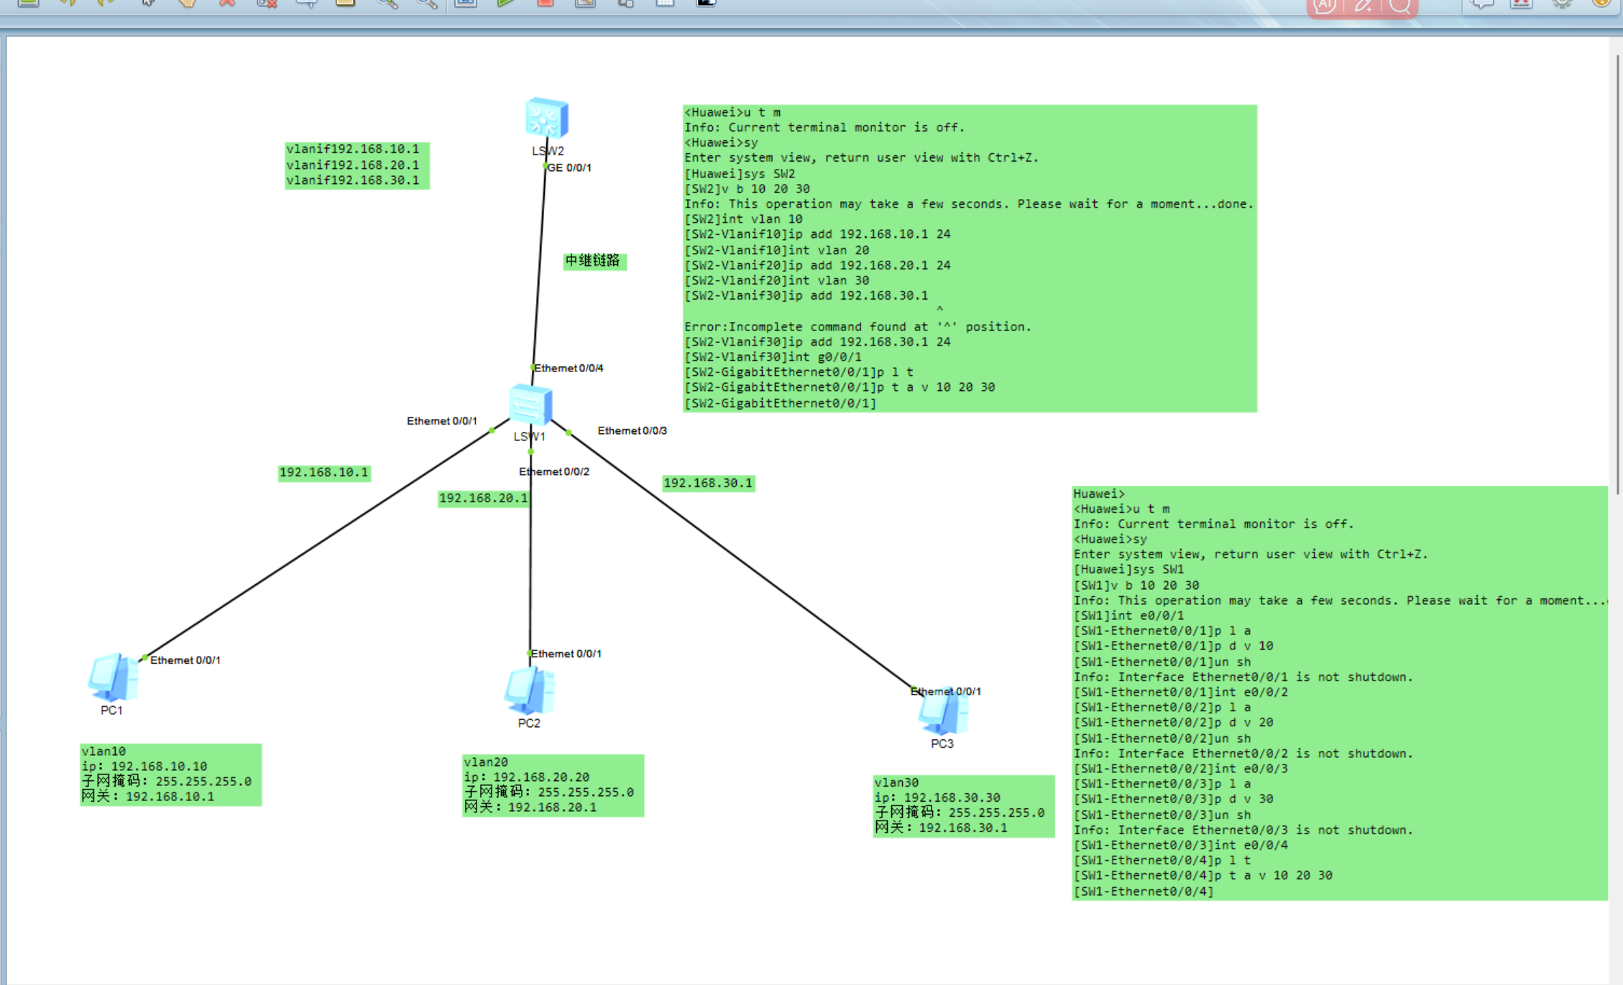Select the '192.168.10.1' note on canvas
The width and height of the screenshot is (1623, 985).
[324, 473]
